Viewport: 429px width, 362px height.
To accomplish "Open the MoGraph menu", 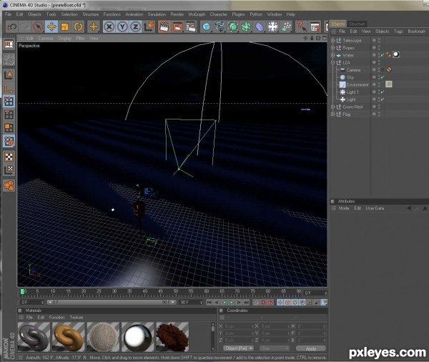I will [x=197, y=14].
